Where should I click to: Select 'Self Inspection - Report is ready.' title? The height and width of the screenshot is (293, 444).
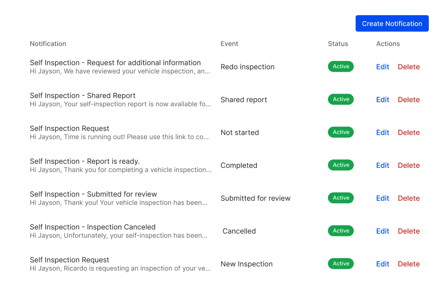click(85, 161)
